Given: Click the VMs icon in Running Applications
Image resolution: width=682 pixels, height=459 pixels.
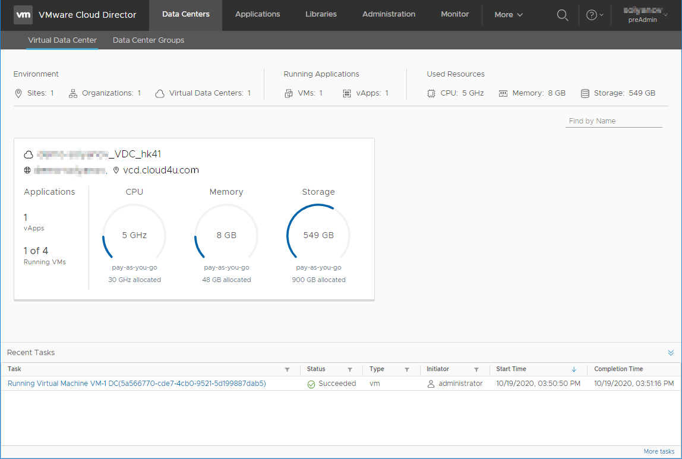Looking at the screenshot, I should tap(288, 93).
